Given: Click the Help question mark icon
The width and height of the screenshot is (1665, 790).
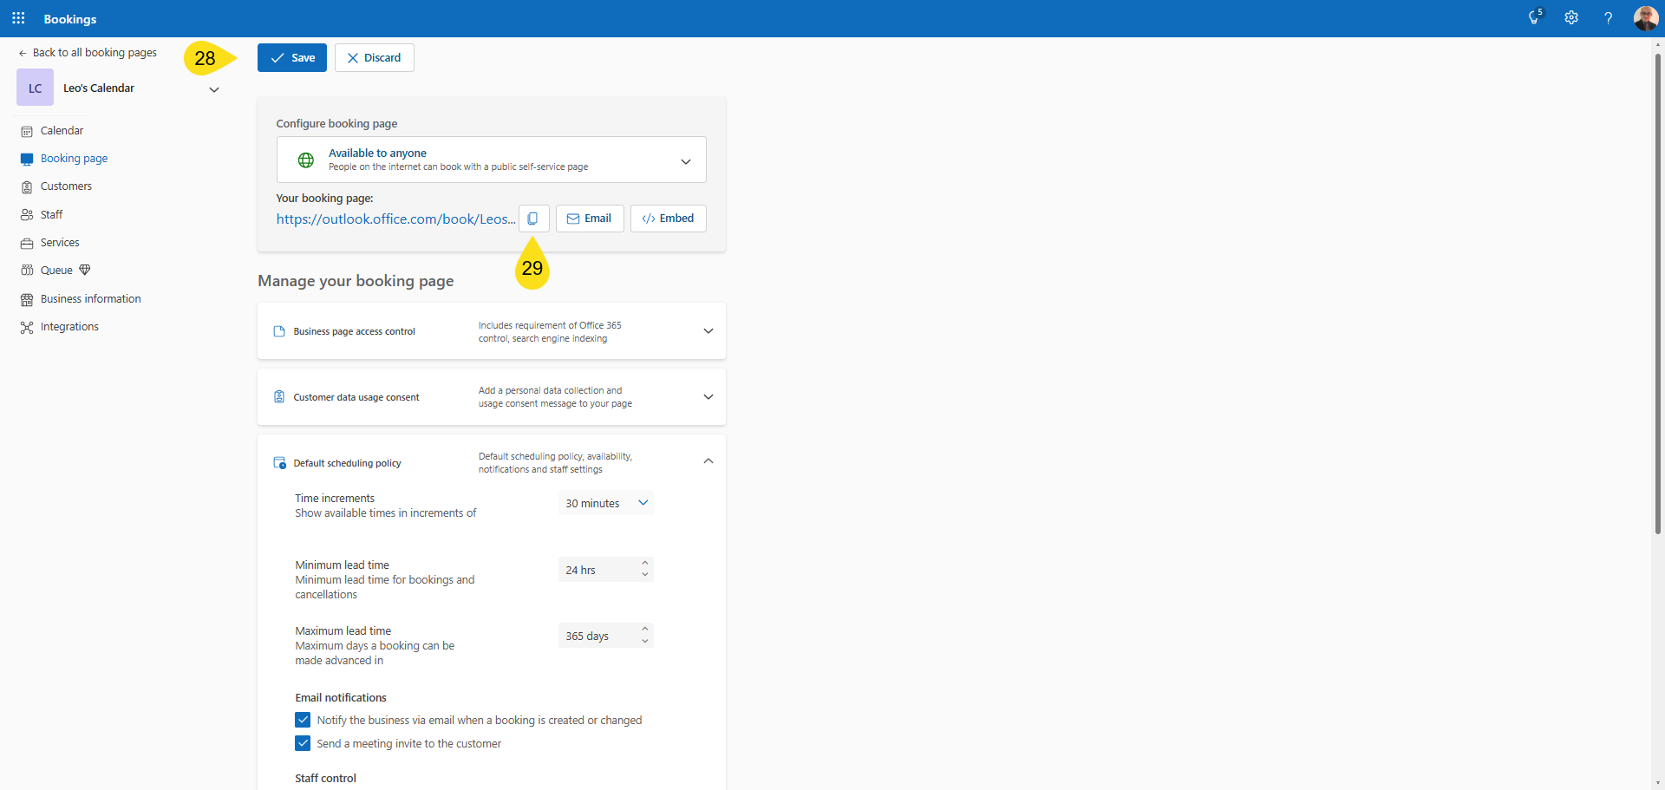Looking at the screenshot, I should [x=1608, y=18].
